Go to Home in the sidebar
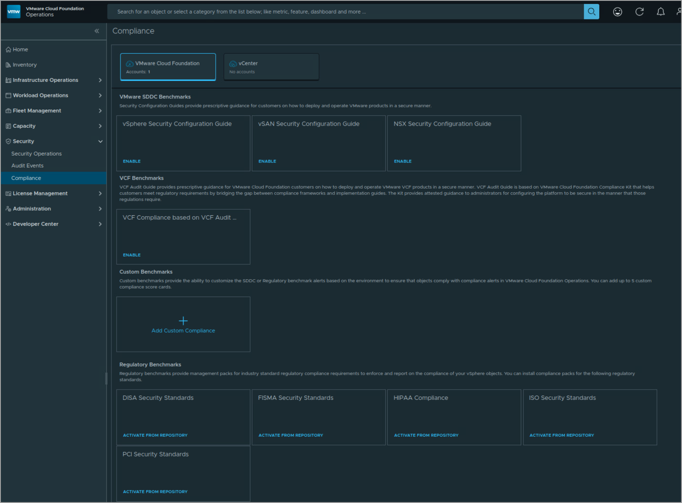682x503 pixels. pos(20,49)
